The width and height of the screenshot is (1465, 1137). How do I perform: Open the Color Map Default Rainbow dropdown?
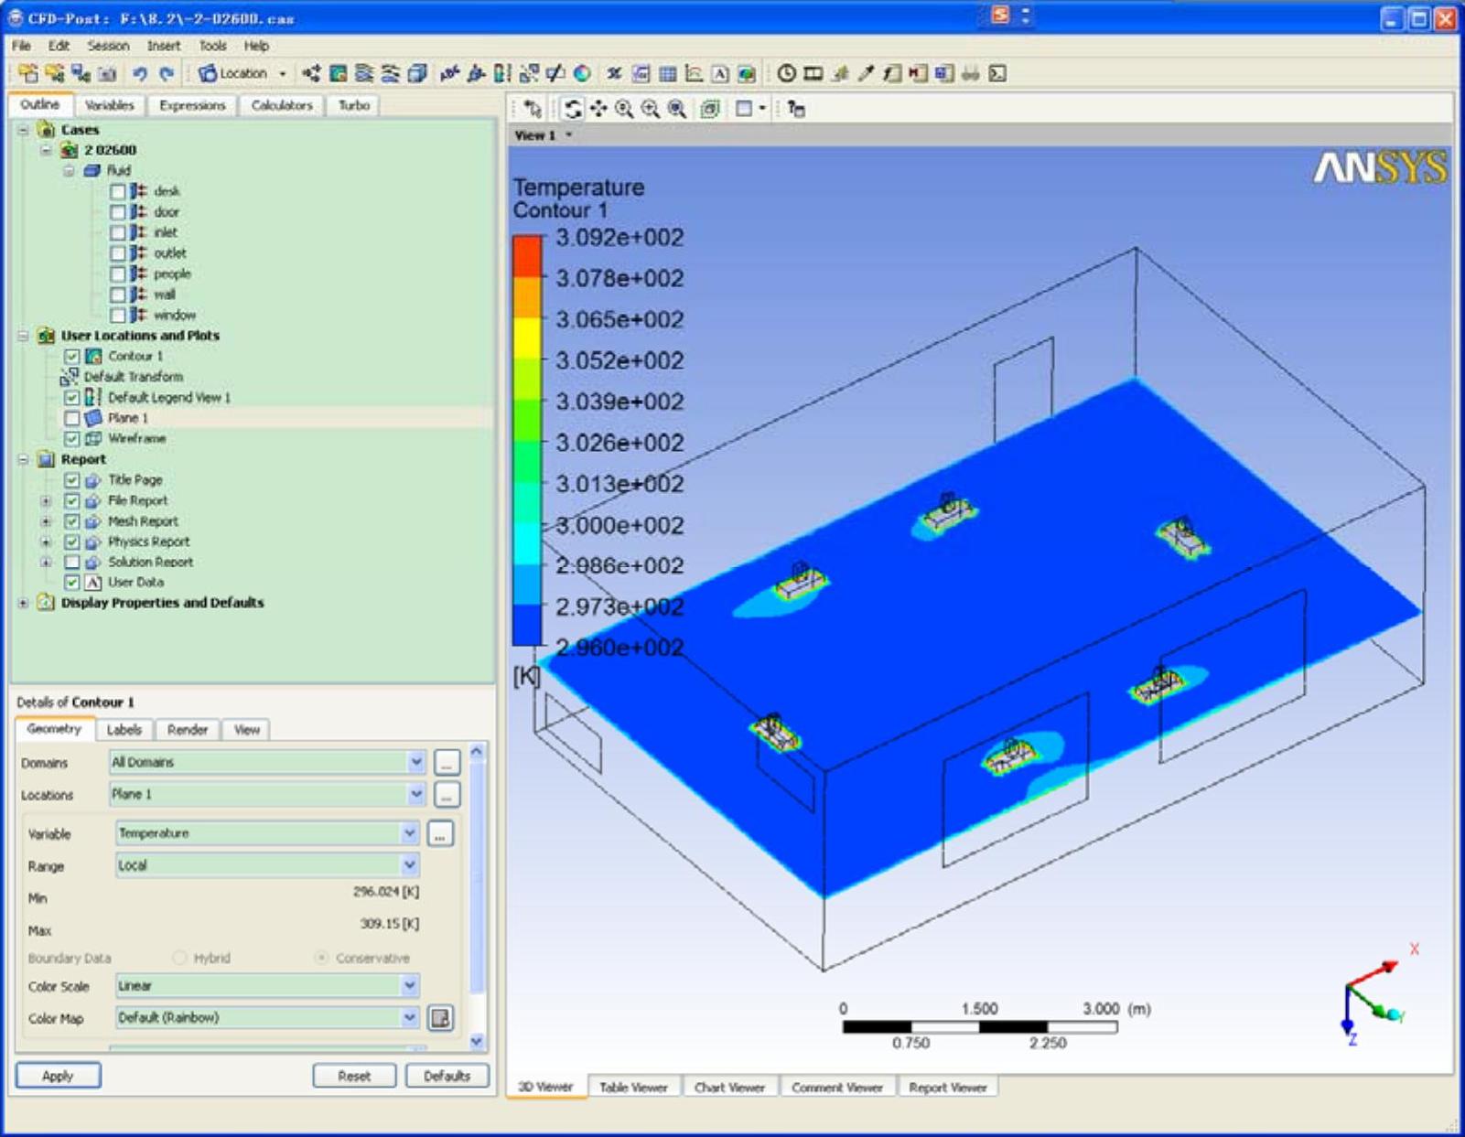tap(409, 1017)
